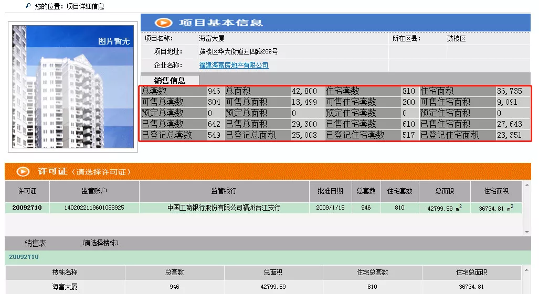Click the green 20092710 link under 销售表
Screen dimensions: 539x294
[x=24, y=257]
